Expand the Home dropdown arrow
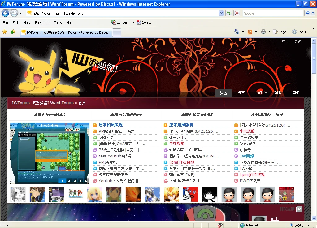 243,32
